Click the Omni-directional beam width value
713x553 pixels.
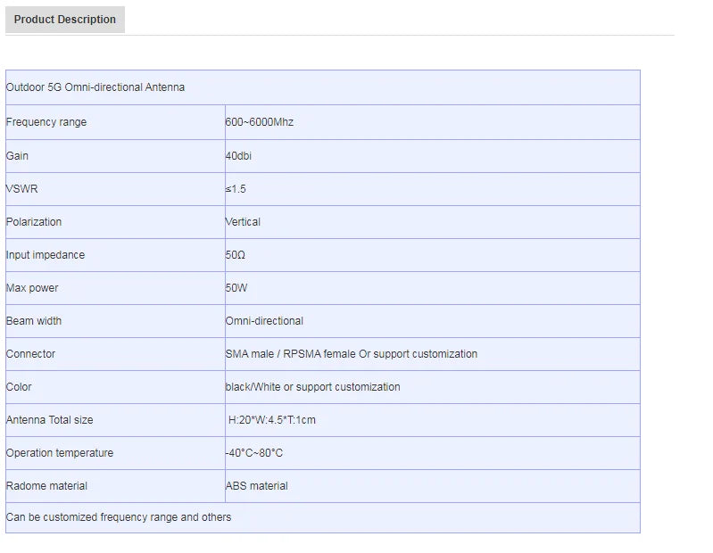(264, 321)
